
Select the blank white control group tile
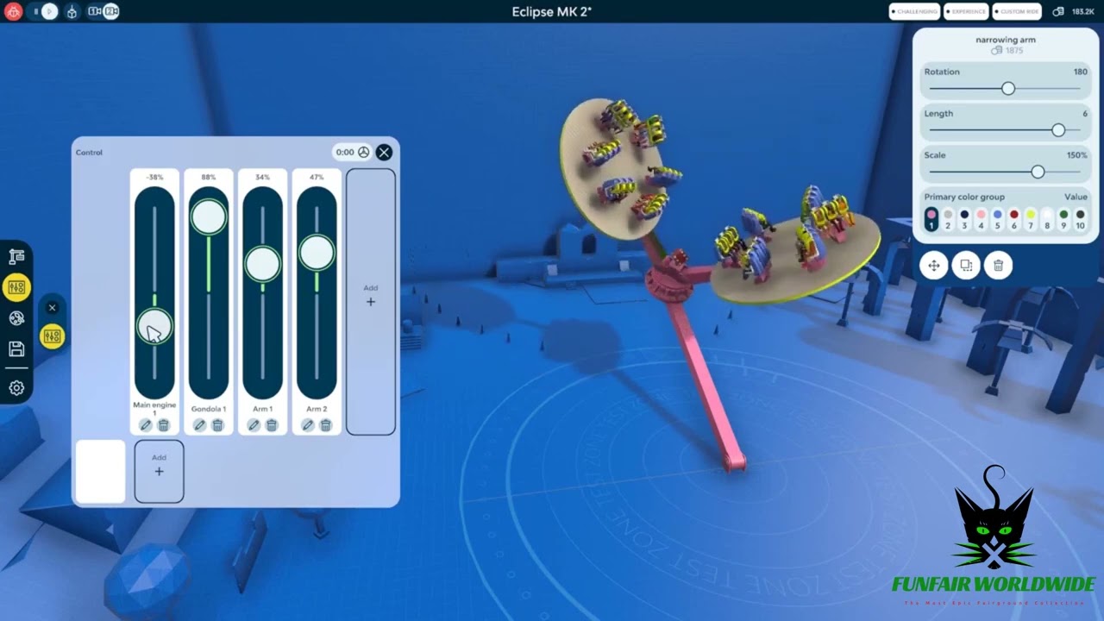click(101, 471)
